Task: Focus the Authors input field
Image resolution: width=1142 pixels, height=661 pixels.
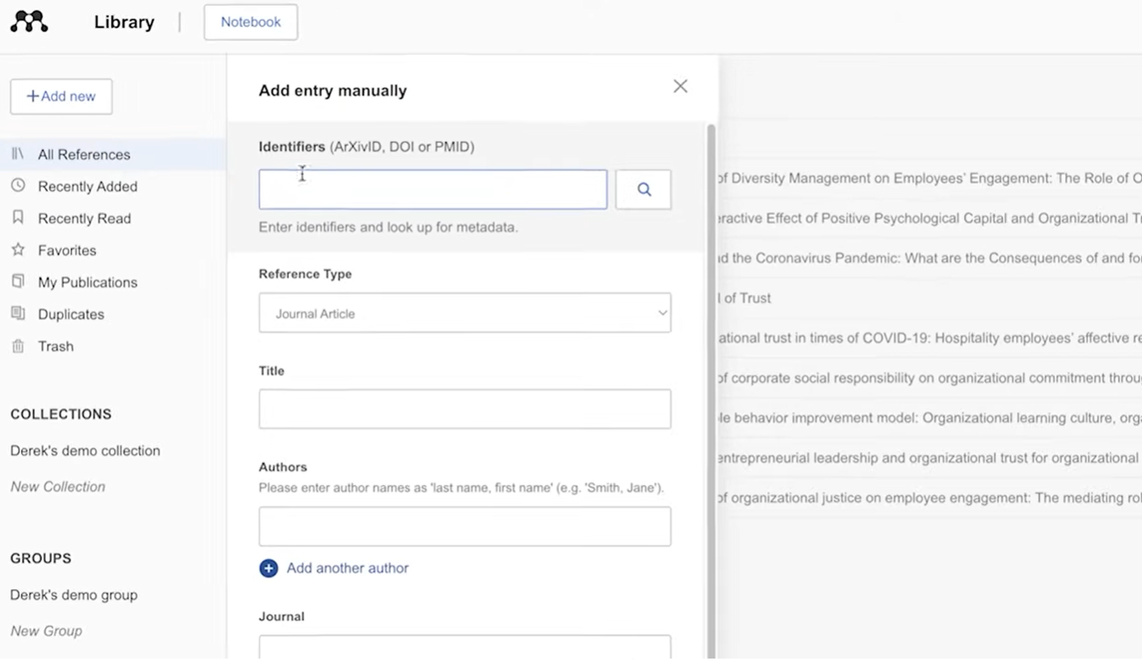Action: (465, 527)
